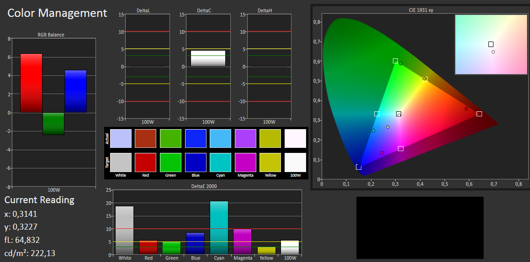This screenshot has width=530, height=262.
Task: Click the white bar in DeltaC chart
Action: 208,58
